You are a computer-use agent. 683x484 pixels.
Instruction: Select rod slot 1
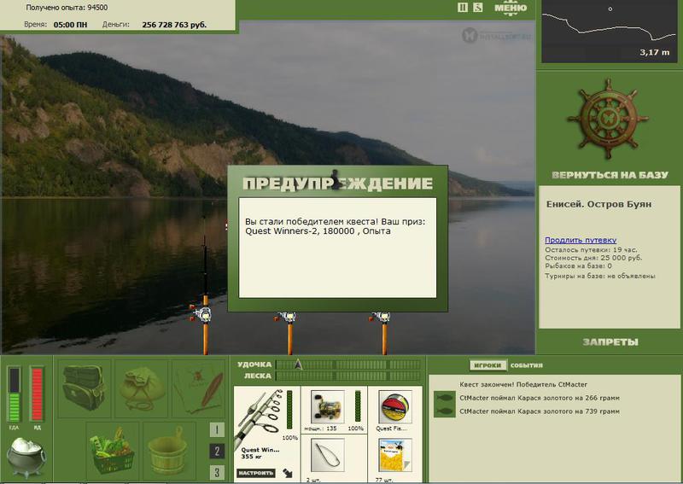point(217,430)
